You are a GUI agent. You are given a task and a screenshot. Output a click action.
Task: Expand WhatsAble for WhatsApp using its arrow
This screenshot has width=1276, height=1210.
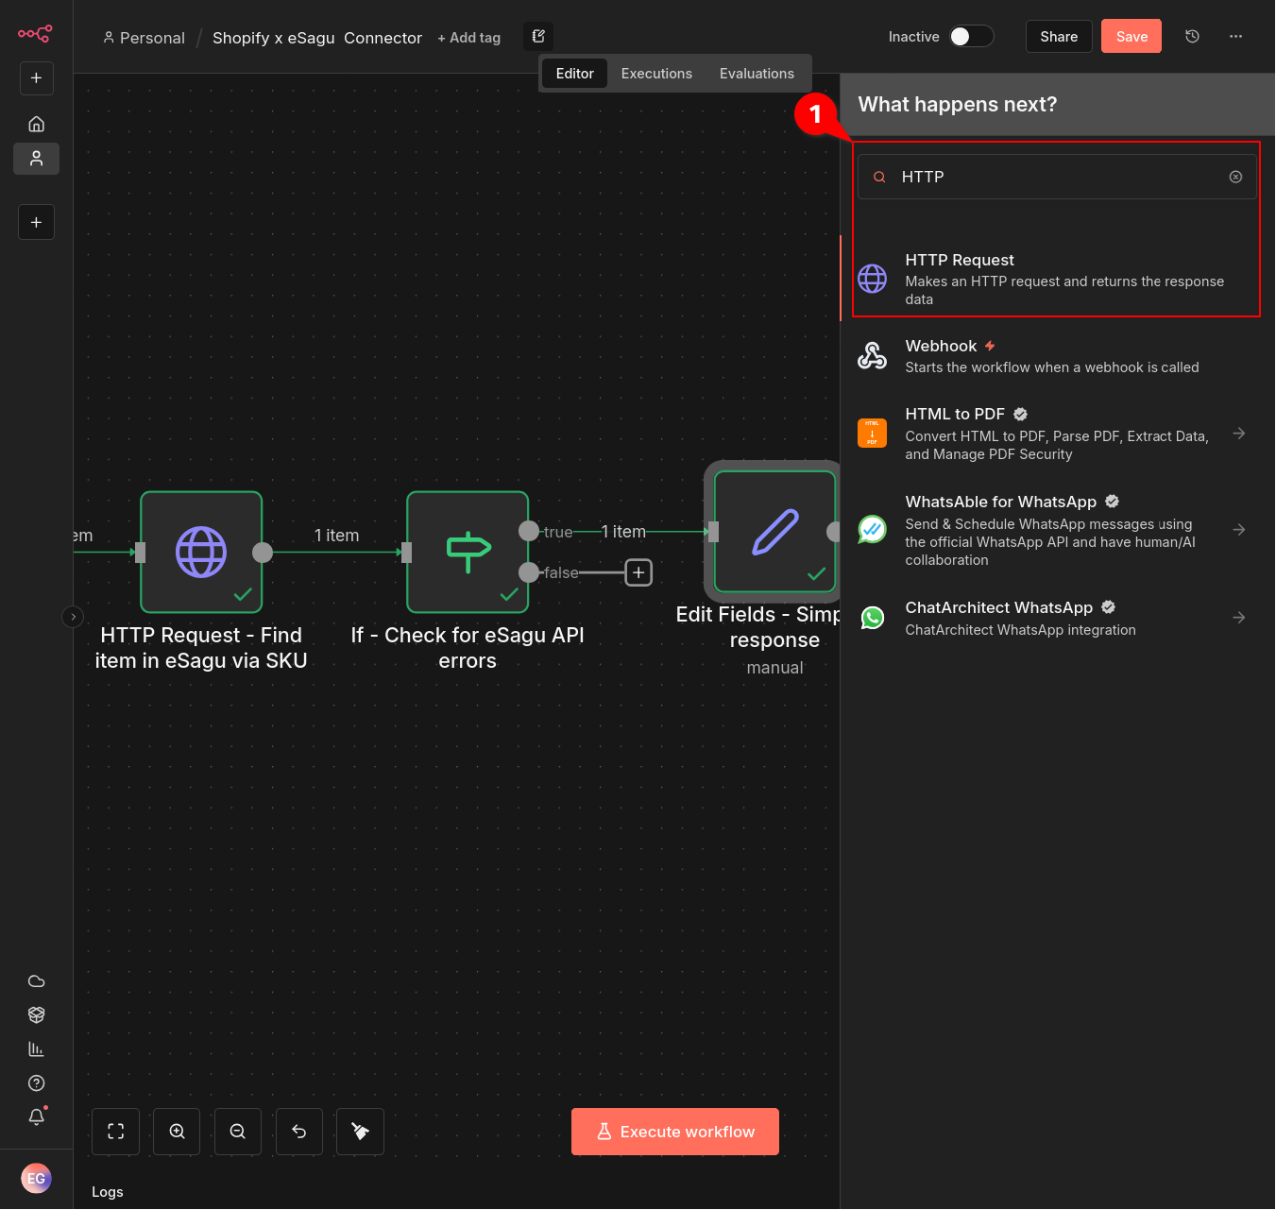[x=1239, y=530]
